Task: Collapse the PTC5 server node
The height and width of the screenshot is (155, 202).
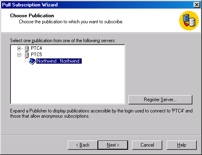Action: point(19,55)
